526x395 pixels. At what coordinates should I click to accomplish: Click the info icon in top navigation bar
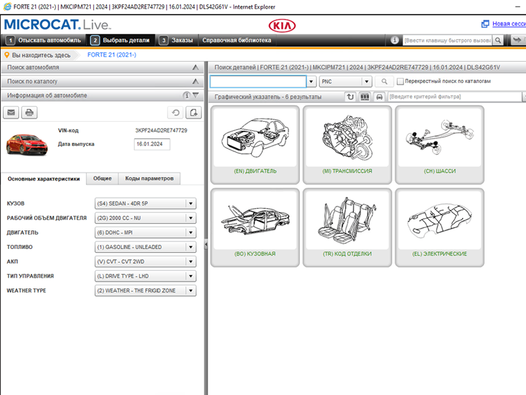point(394,40)
